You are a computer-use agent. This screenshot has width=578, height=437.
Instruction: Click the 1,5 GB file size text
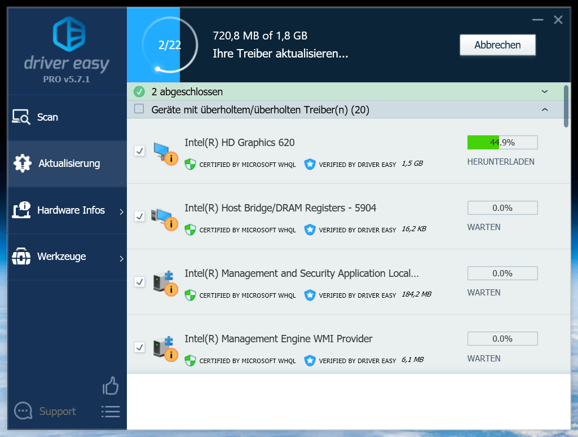click(412, 163)
